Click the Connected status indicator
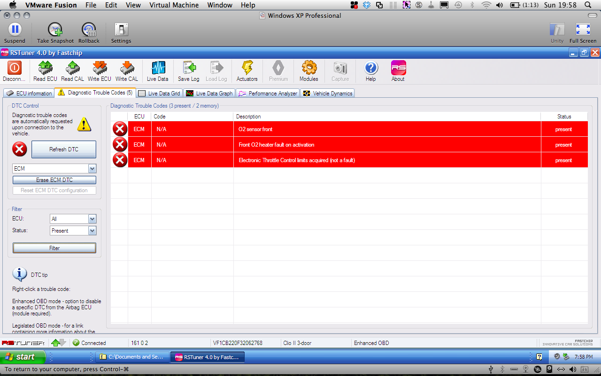The image size is (601, 376). coord(89,343)
